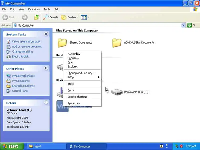Switch to the mypal taskbar window
This screenshot has height=150, width=200.
pyautogui.click(x=46, y=146)
